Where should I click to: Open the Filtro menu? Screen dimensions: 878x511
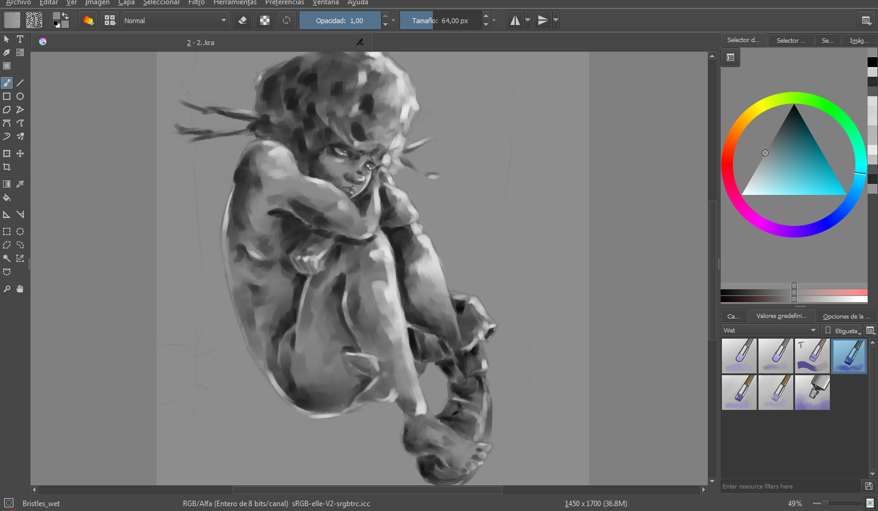click(196, 2)
